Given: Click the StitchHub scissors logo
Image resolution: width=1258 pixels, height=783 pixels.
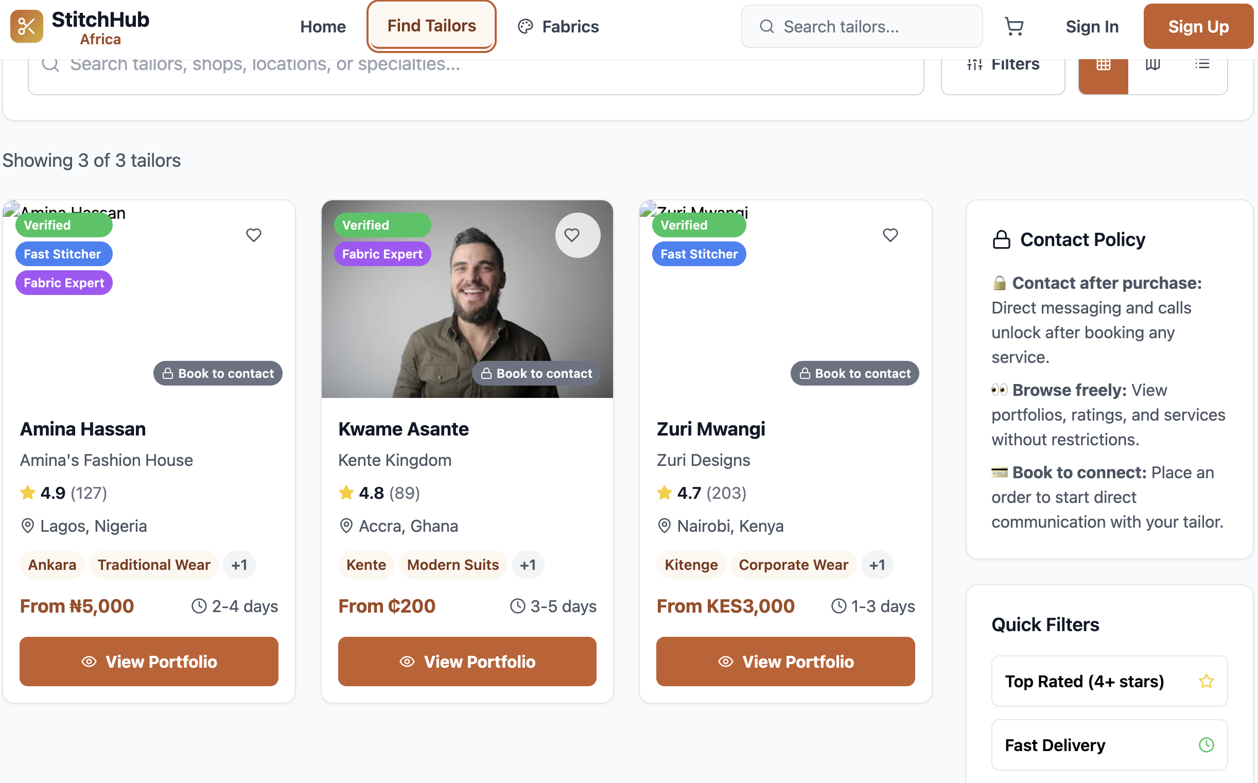Looking at the screenshot, I should pyautogui.click(x=26, y=26).
